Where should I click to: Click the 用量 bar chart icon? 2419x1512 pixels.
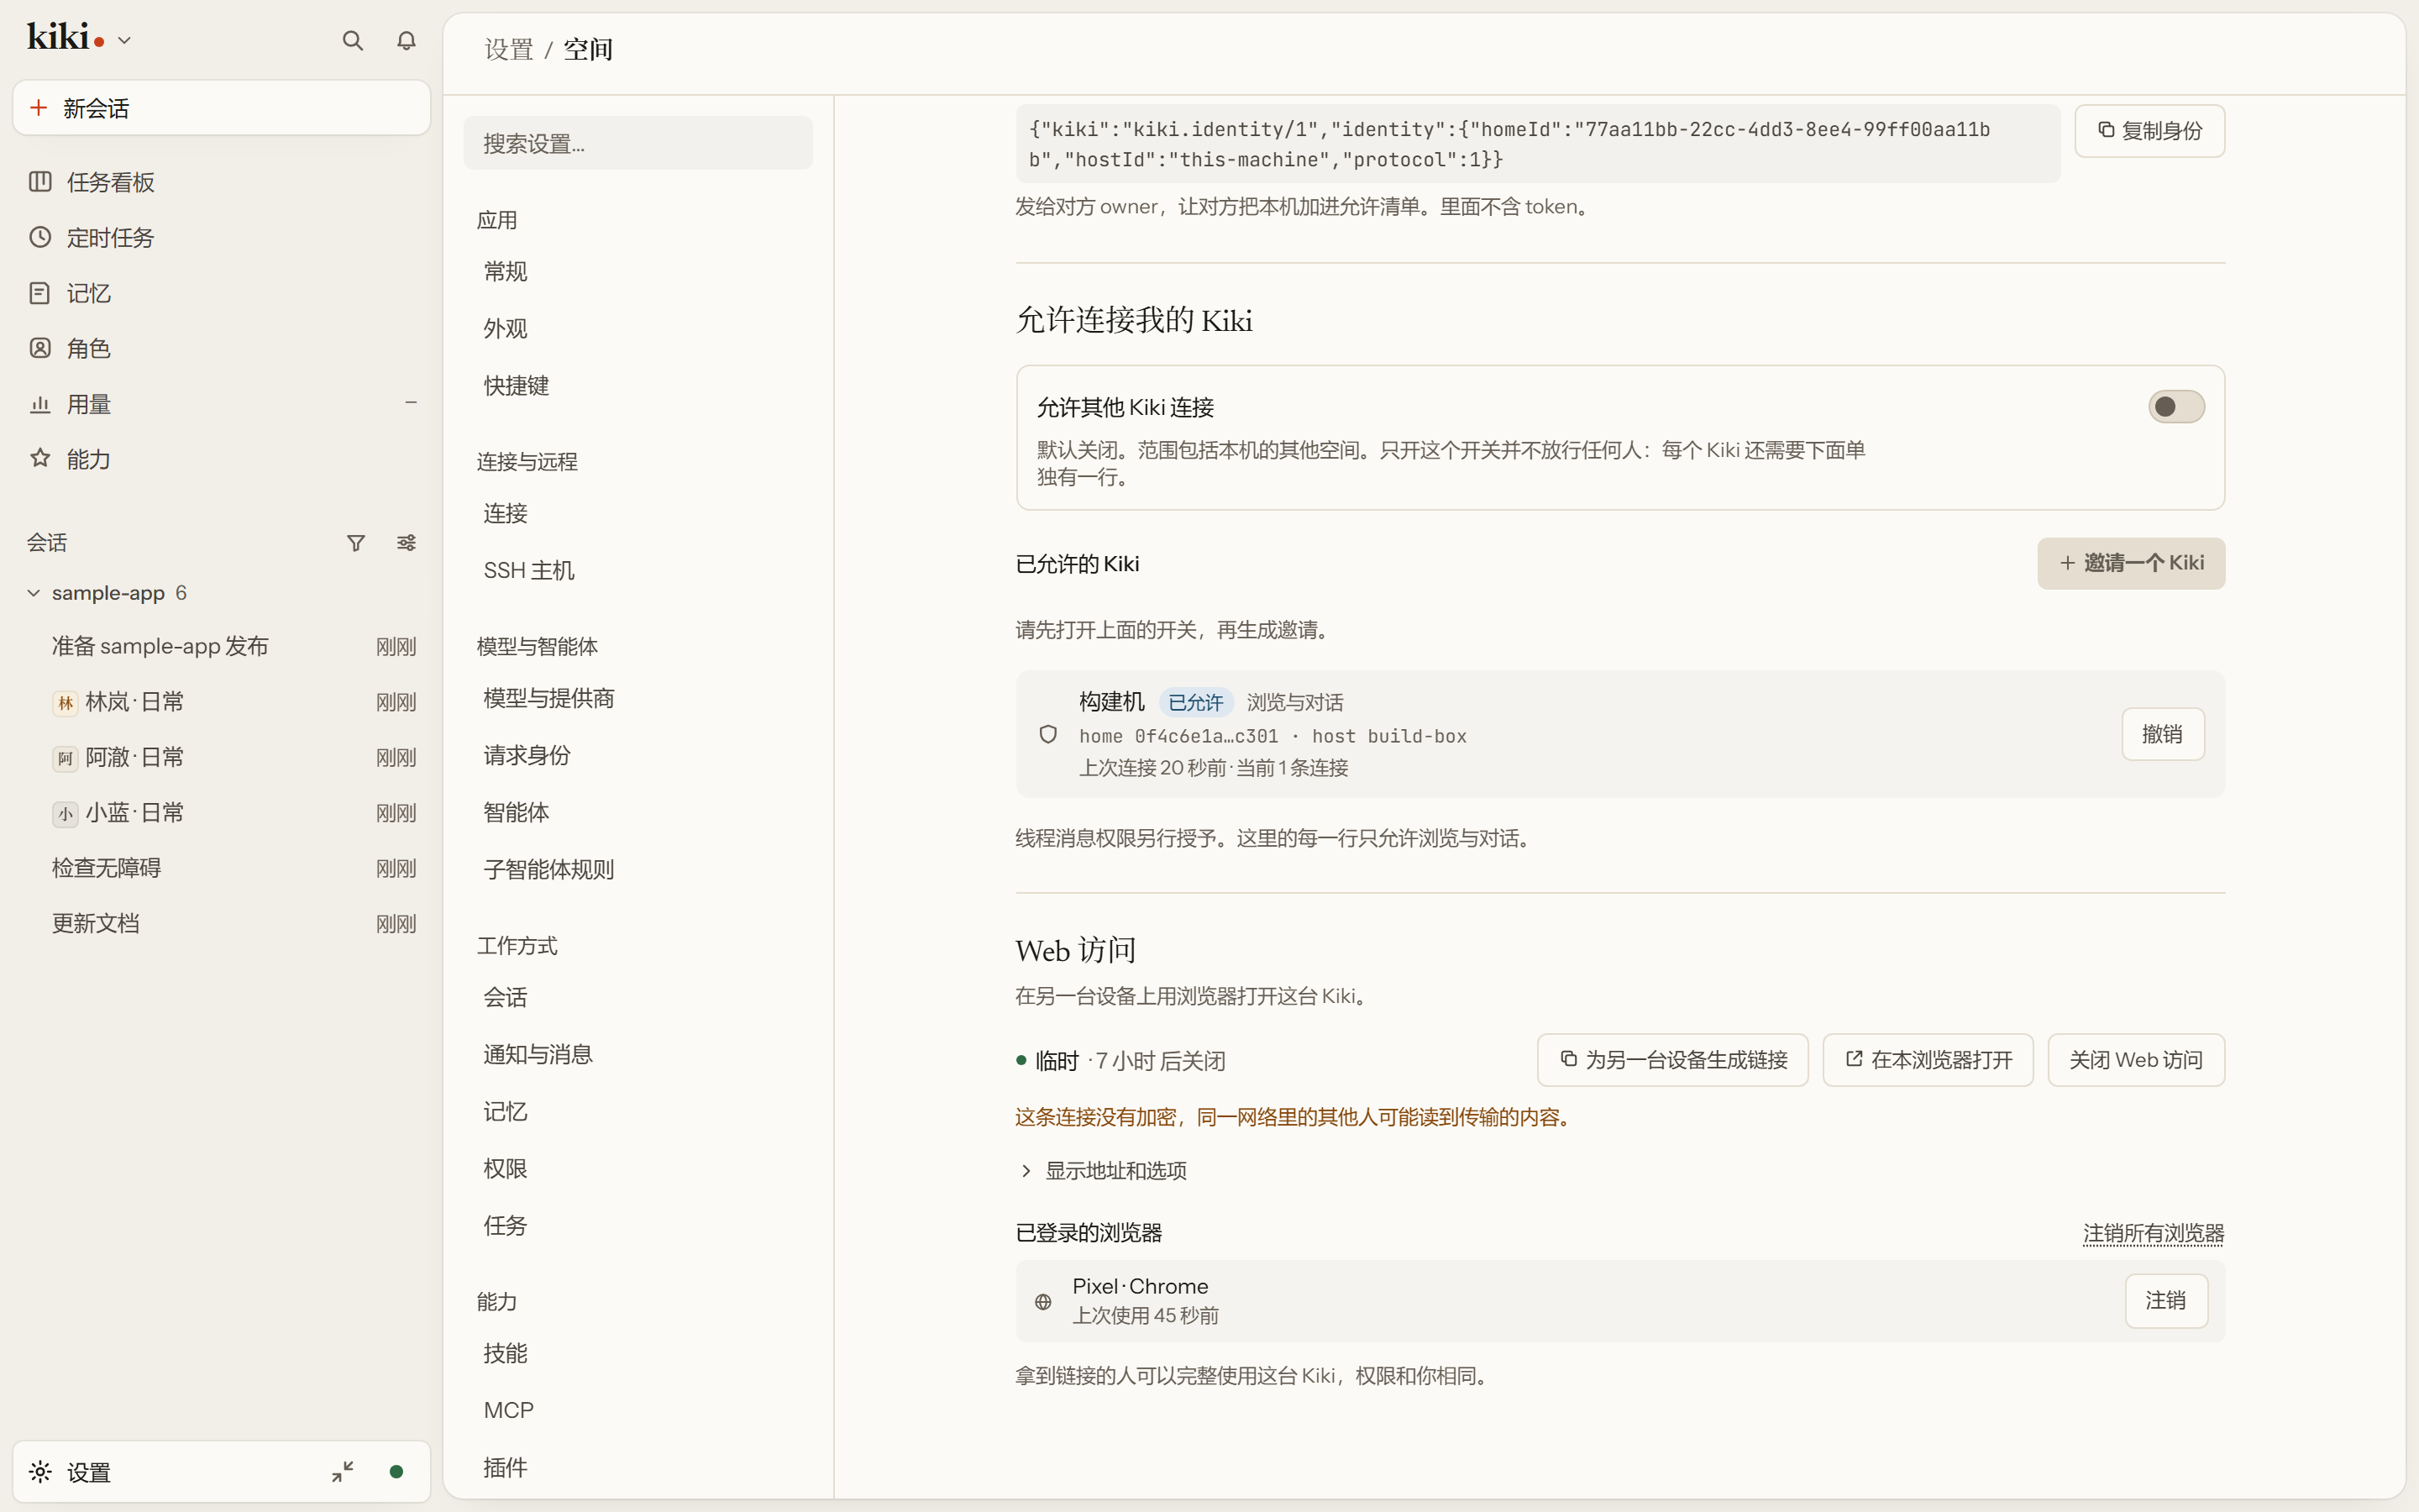(x=40, y=404)
